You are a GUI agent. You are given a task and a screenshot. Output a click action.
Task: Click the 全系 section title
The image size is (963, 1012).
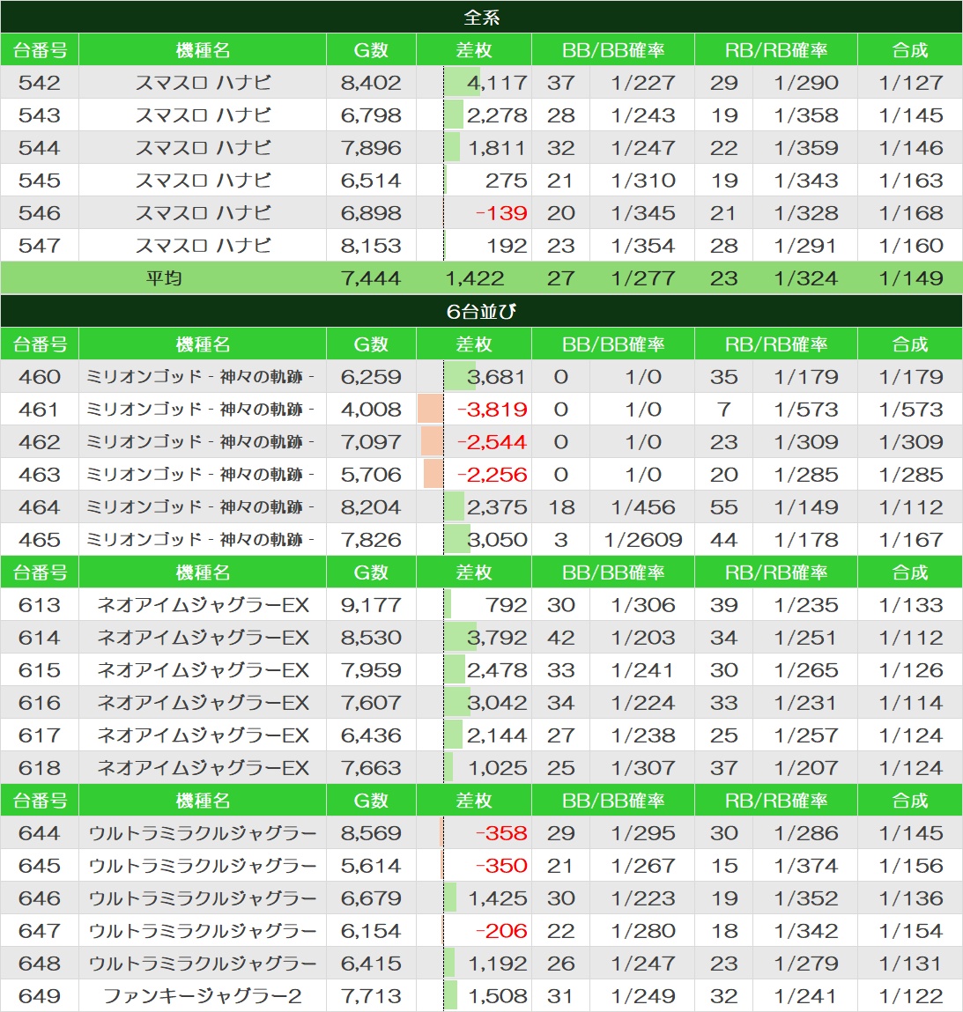(481, 18)
